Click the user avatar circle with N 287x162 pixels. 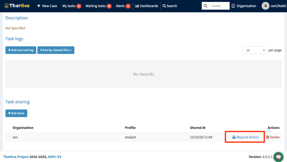(x=265, y=6)
